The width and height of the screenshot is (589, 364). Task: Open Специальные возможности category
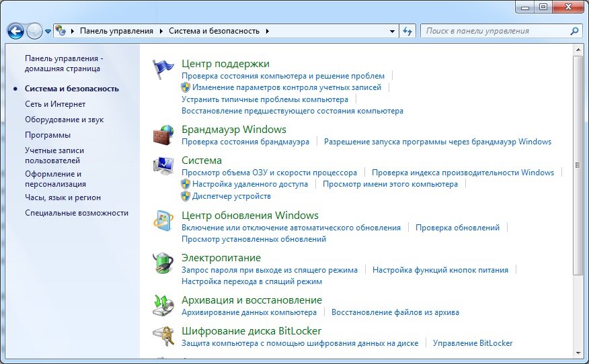(77, 213)
